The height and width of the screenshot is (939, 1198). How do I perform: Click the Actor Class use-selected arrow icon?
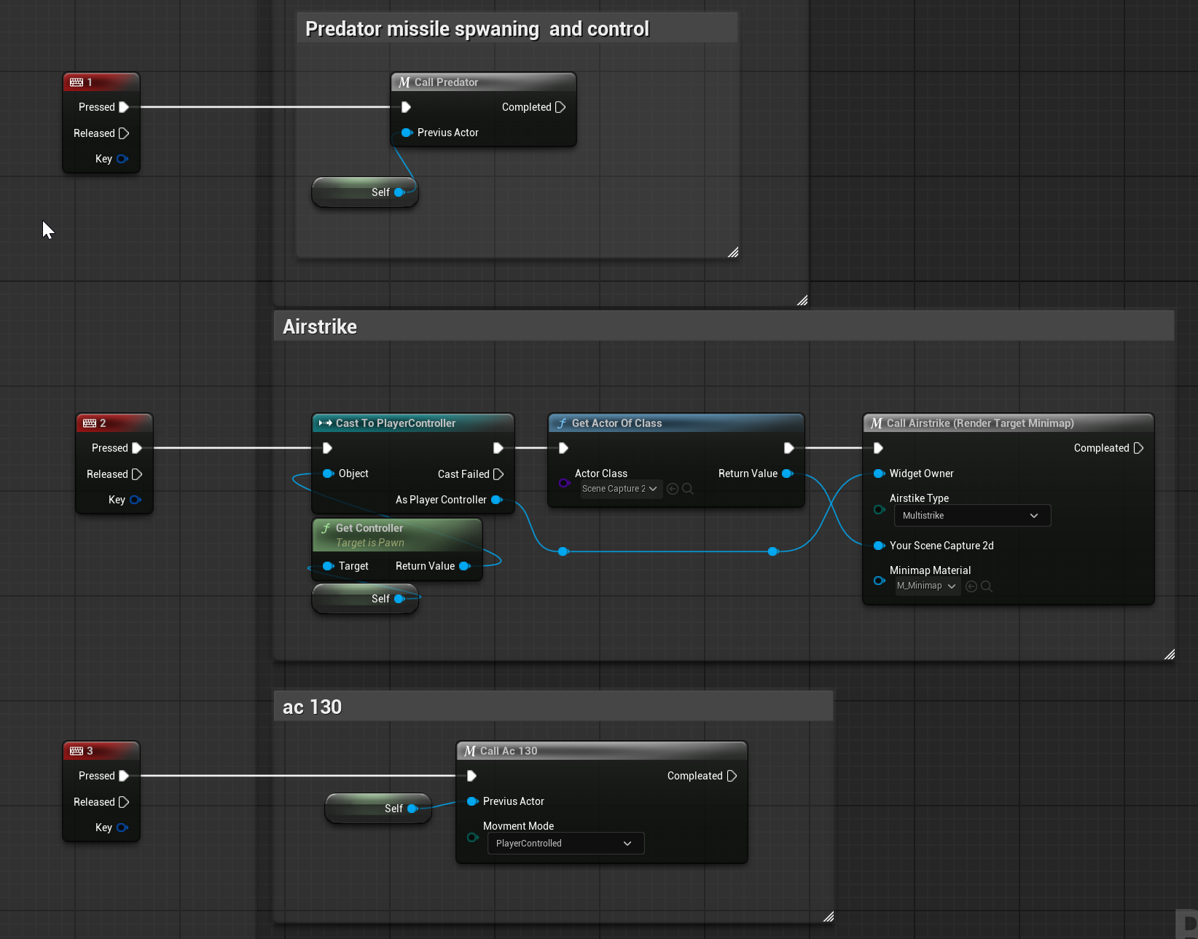(x=673, y=489)
